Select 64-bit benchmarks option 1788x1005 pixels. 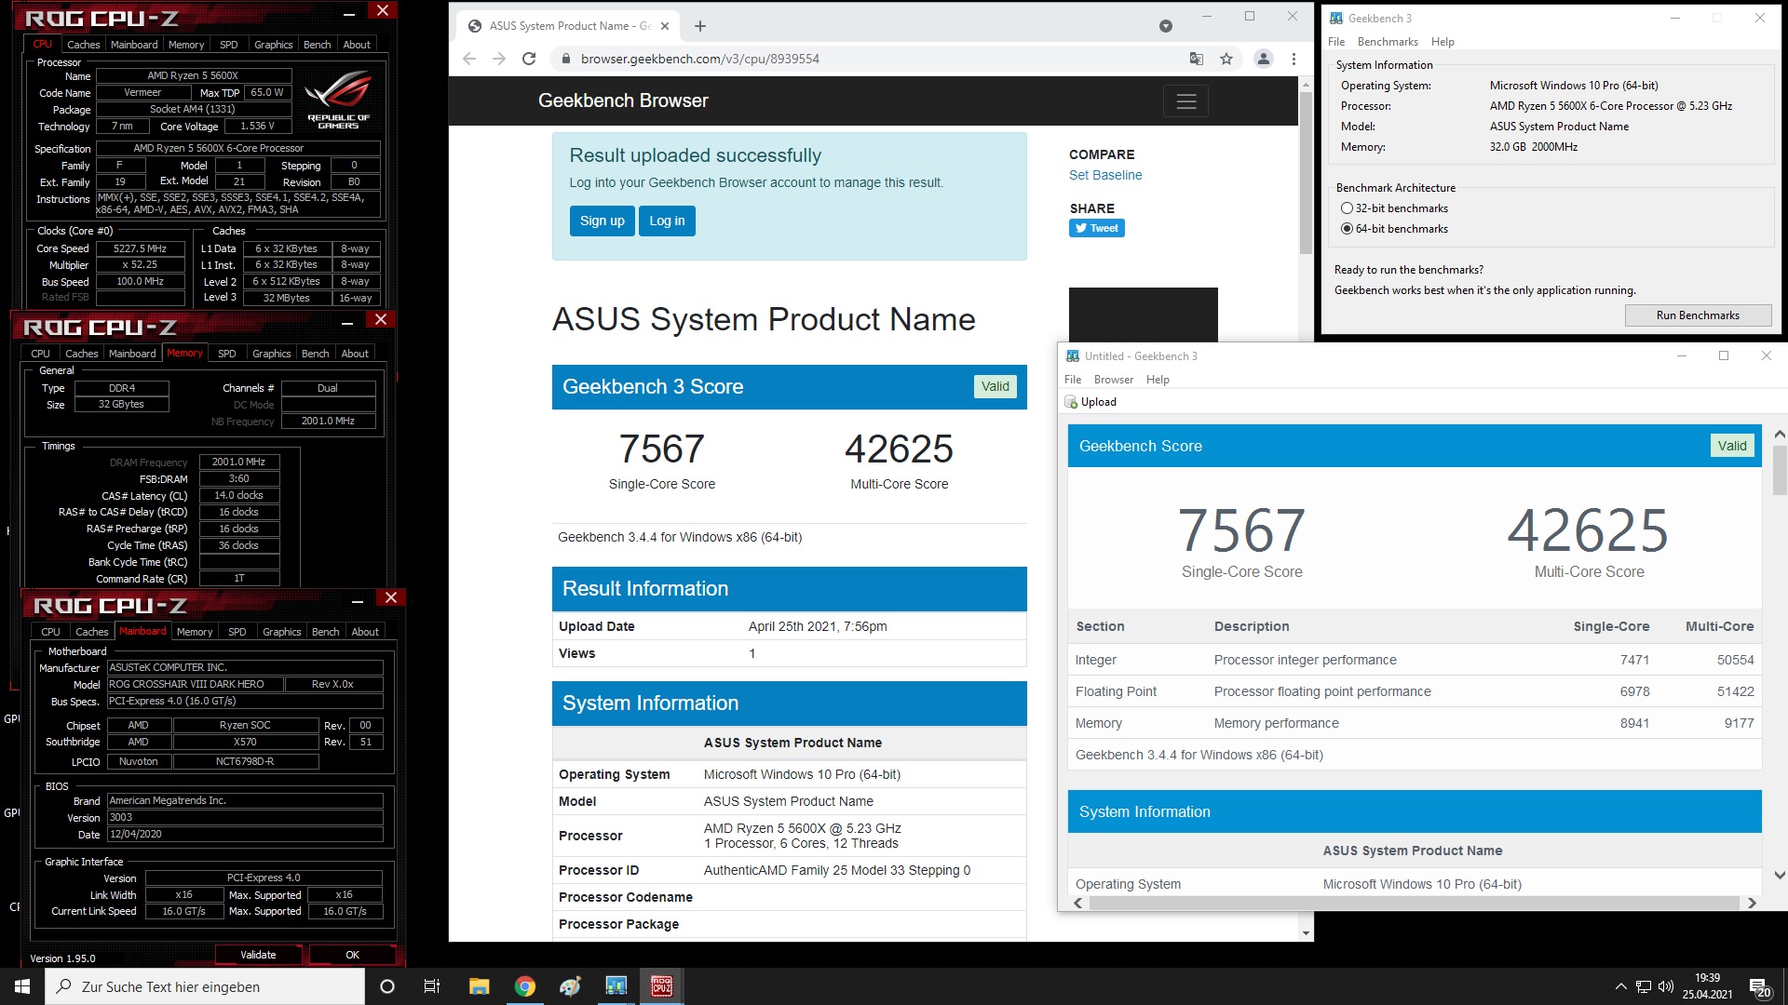coord(1394,229)
